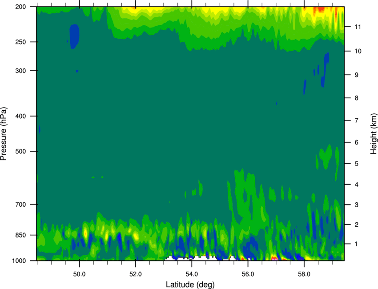Click the 200 pressure axis label
The height and width of the screenshot is (289, 378).
[x=20, y=7]
